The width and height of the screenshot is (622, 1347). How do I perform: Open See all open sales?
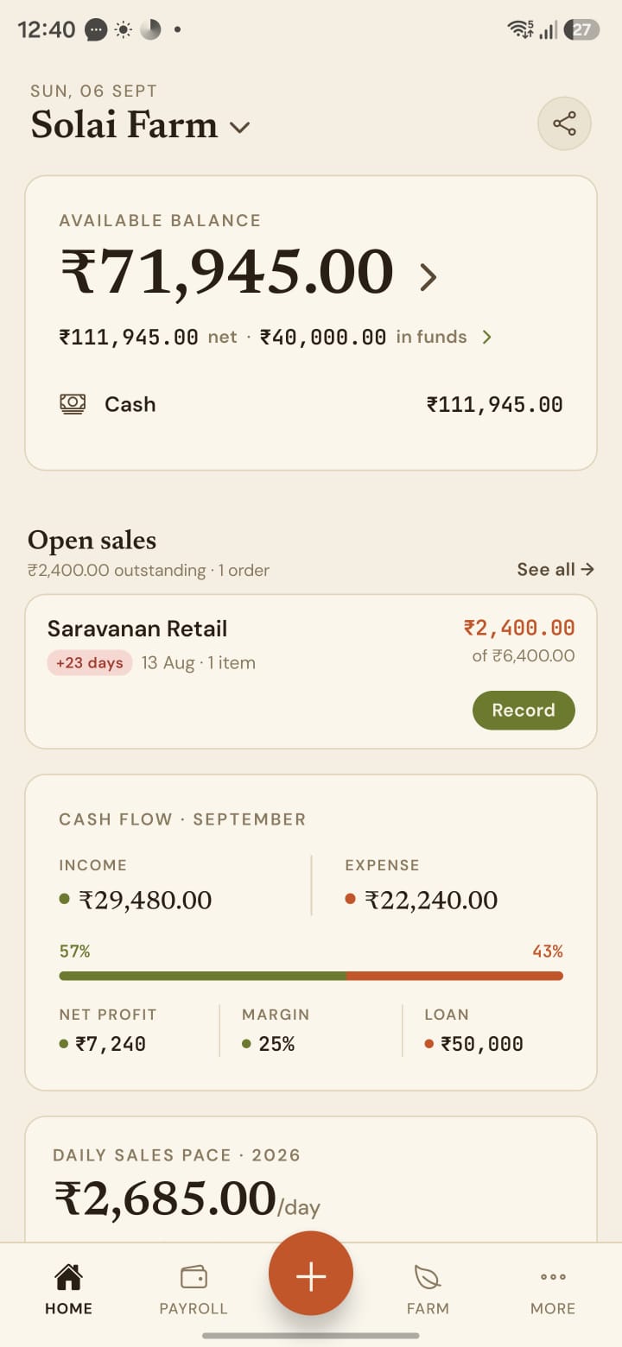coord(555,569)
